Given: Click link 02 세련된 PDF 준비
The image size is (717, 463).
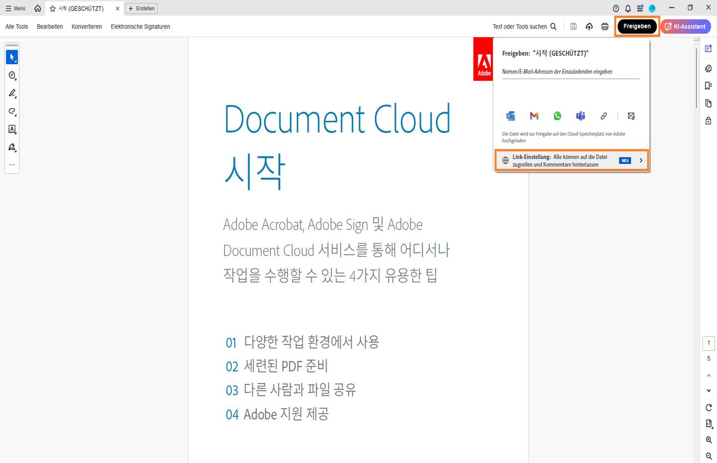Looking at the screenshot, I should [x=277, y=366].
